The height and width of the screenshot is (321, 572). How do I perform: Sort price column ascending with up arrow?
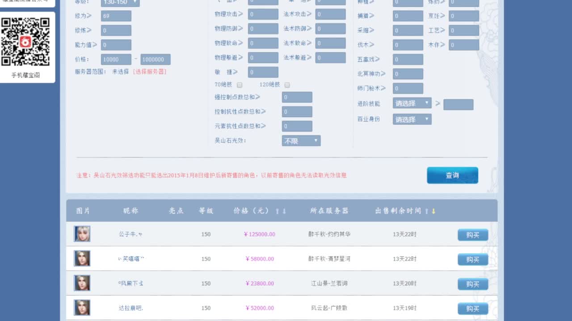(278, 211)
